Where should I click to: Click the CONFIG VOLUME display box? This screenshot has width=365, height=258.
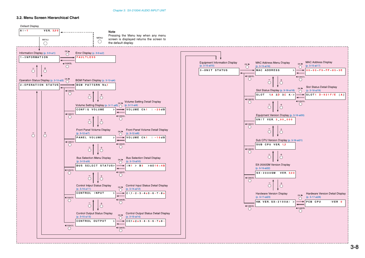(95, 111)
